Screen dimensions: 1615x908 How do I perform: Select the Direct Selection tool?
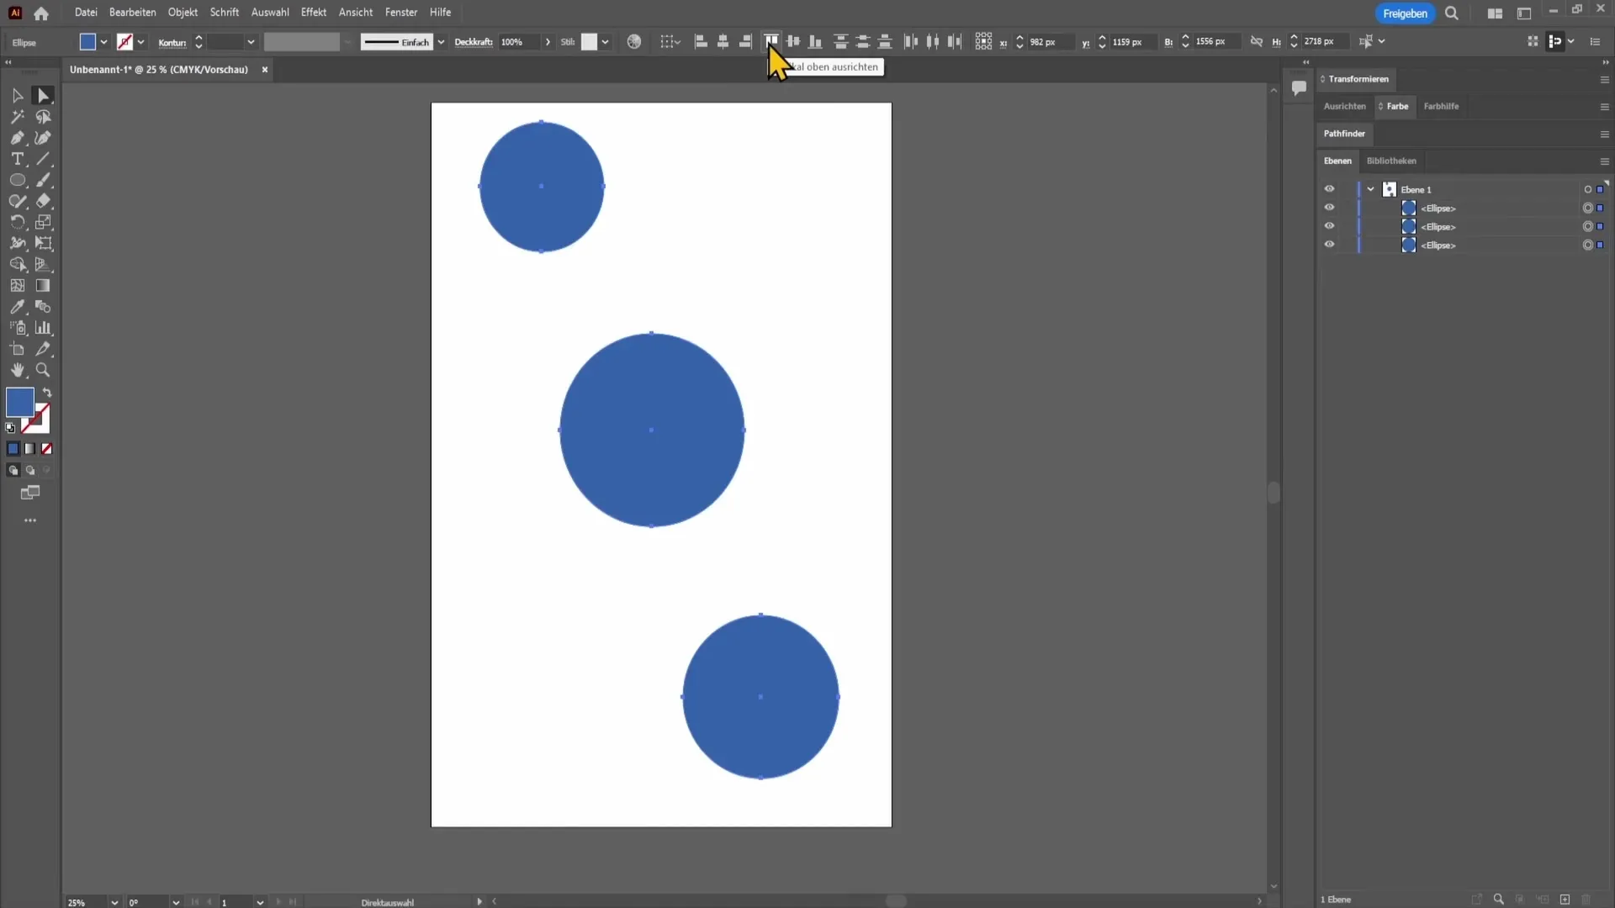(x=43, y=96)
